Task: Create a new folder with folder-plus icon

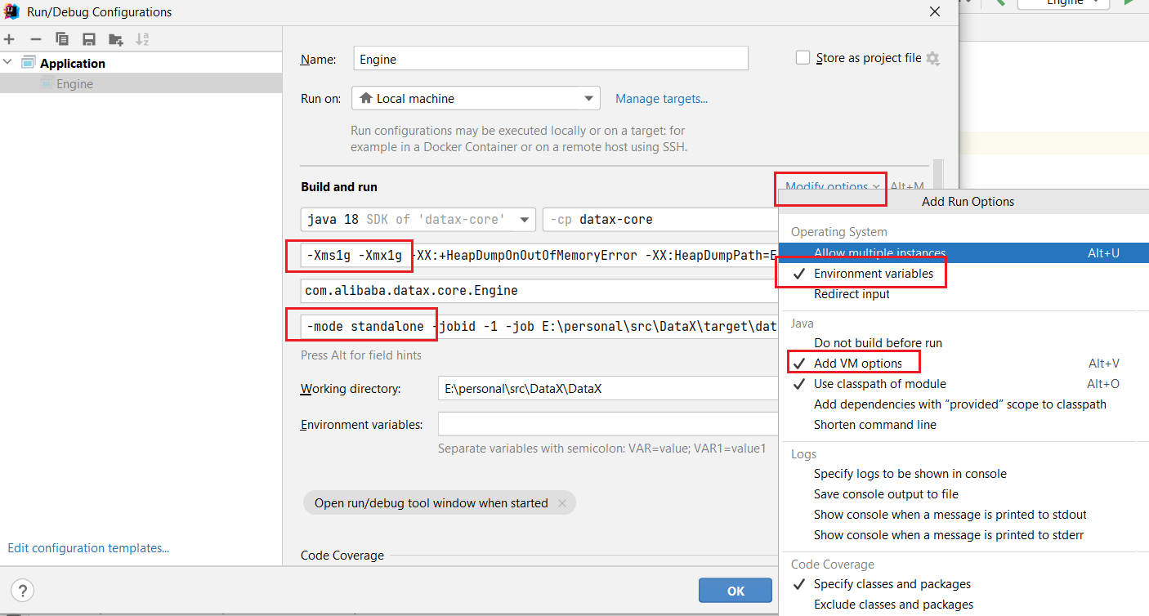Action: (x=116, y=39)
